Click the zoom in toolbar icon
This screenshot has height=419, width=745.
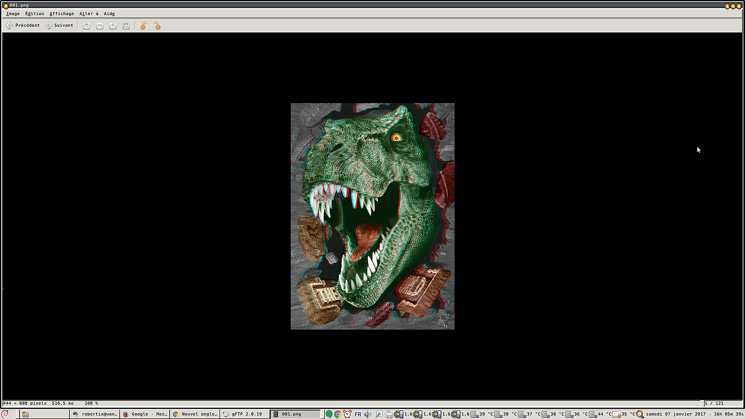point(86,26)
